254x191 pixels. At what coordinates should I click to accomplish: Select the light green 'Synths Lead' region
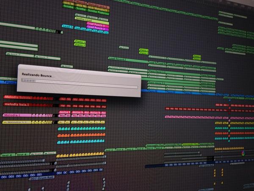(92, 21)
